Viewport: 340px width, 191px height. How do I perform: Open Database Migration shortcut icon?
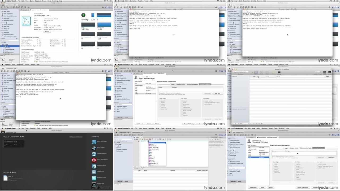click(94, 154)
